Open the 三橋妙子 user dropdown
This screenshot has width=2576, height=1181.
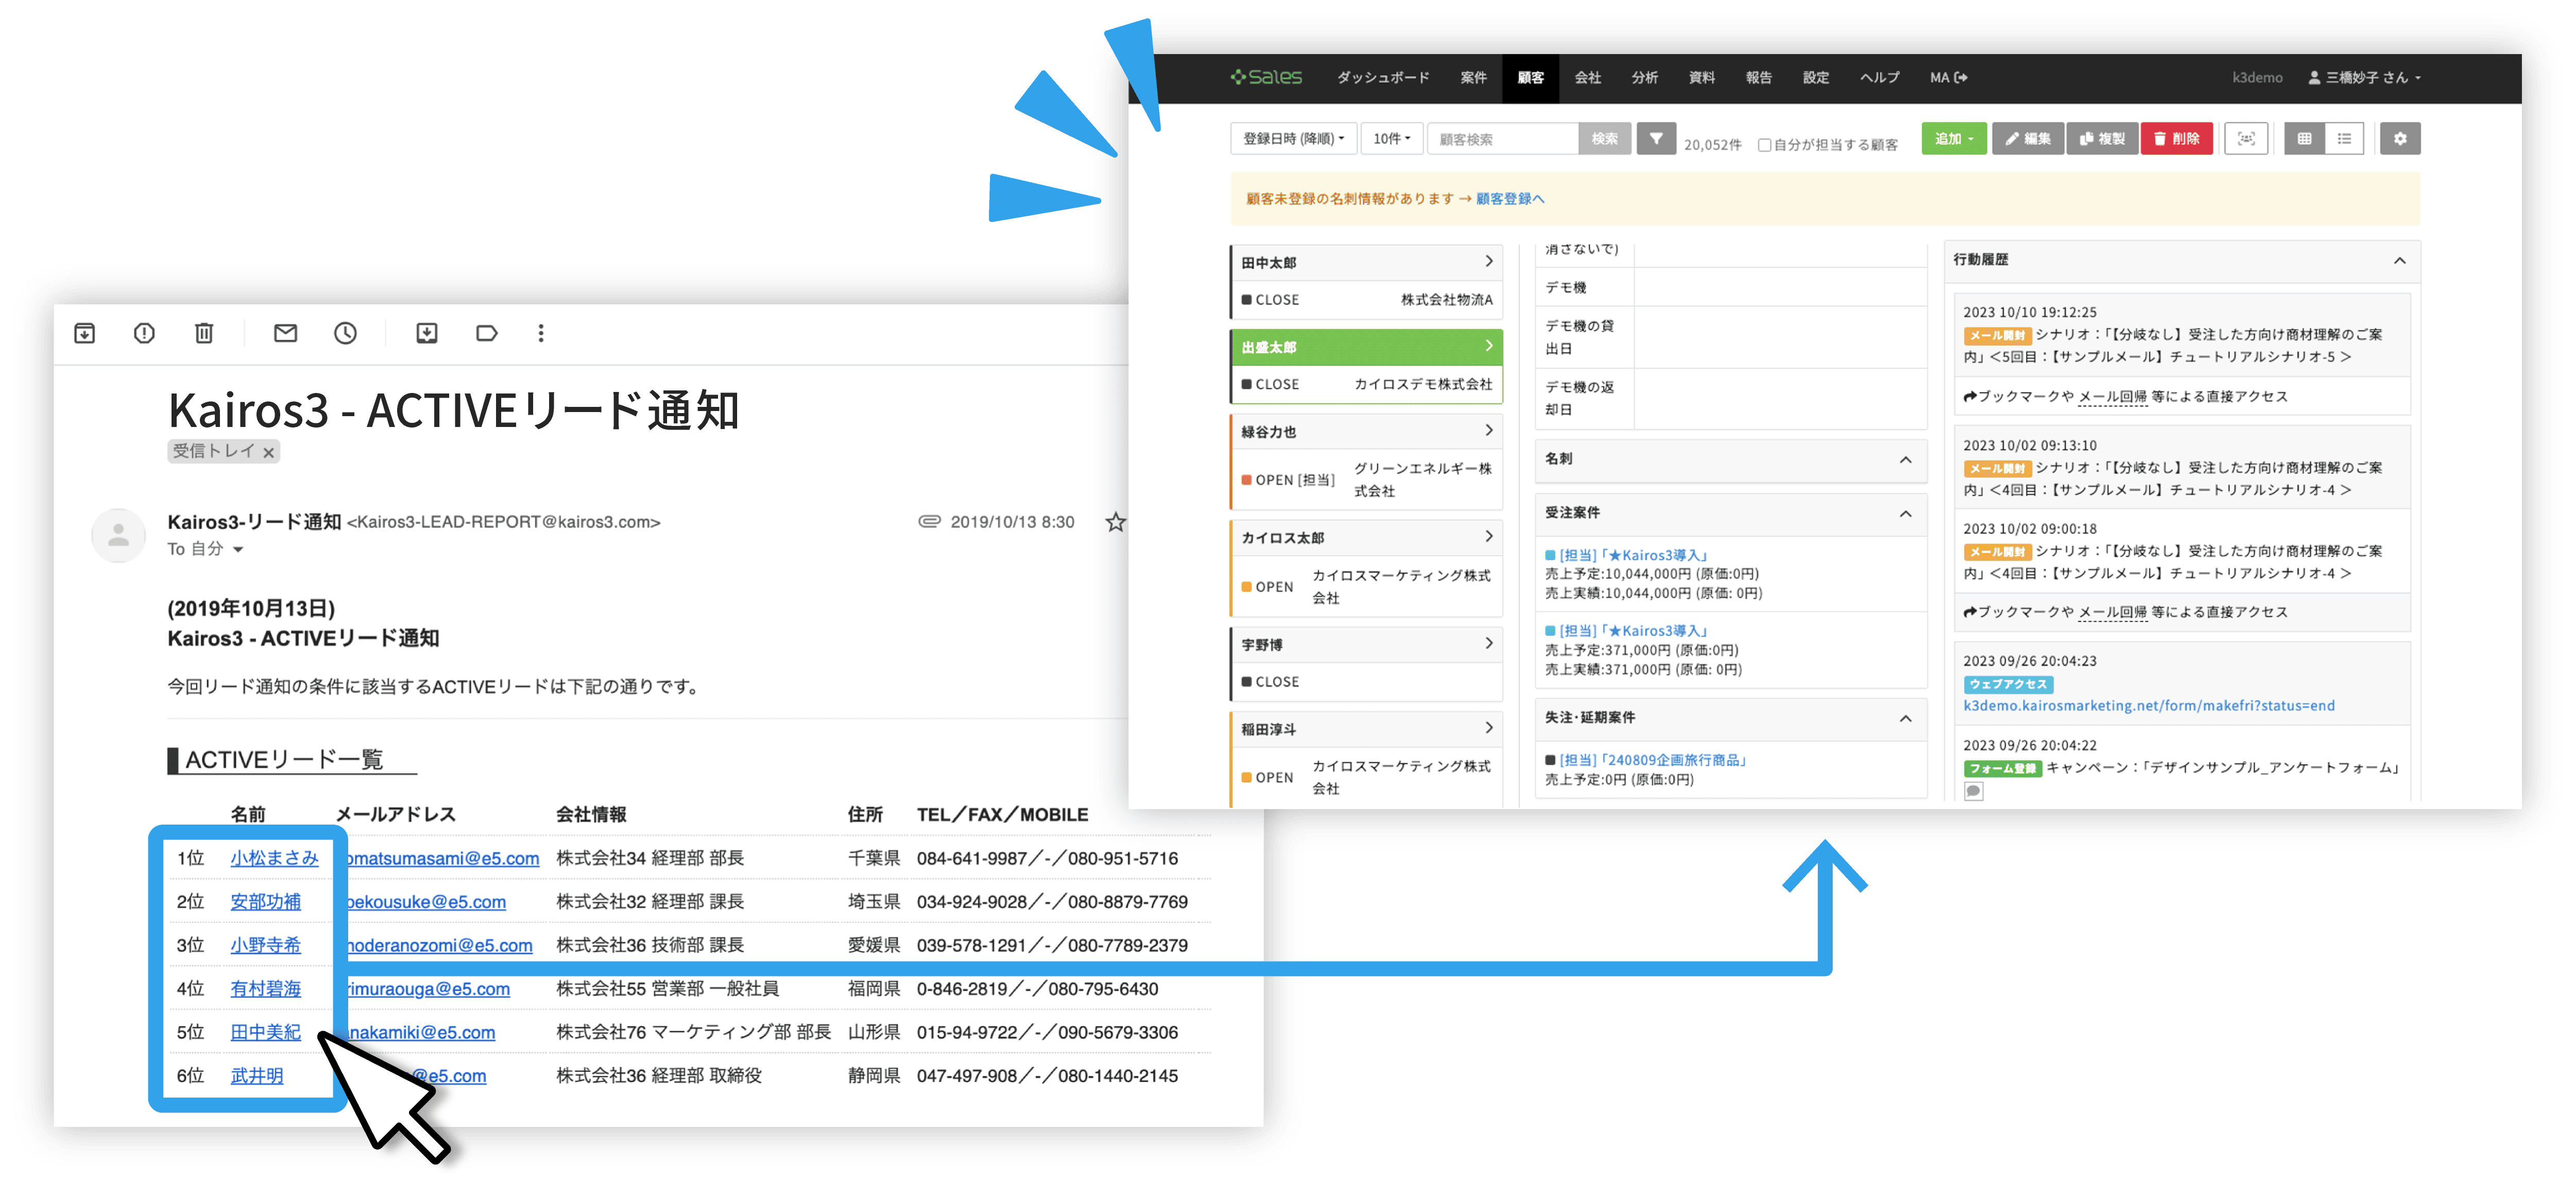(2364, 78)
